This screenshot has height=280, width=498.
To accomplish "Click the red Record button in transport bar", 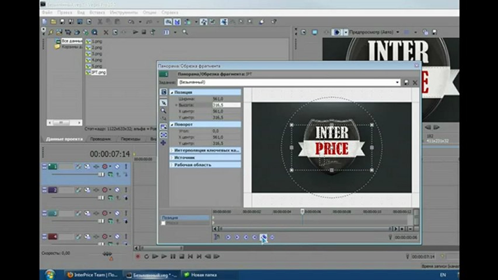I will [x=138, y=256].
